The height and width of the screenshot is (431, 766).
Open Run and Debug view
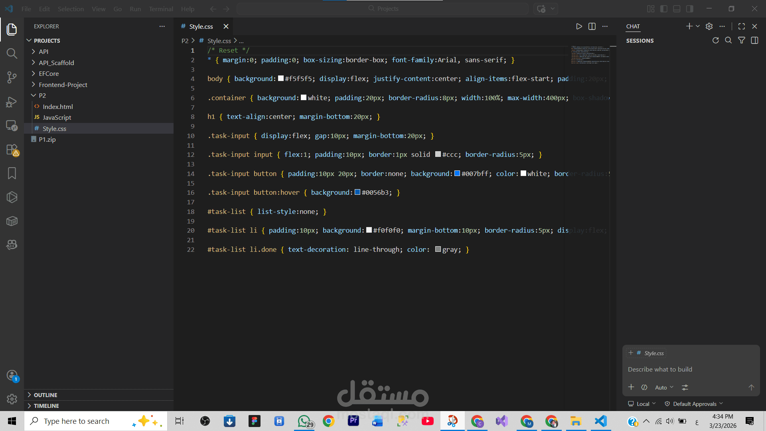point(12,102)
